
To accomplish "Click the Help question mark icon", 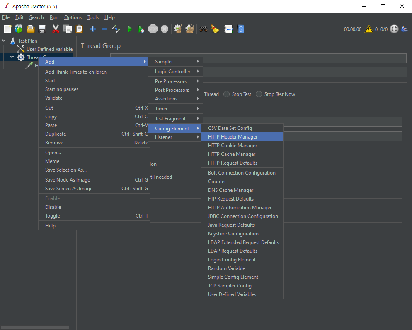I will pos(240,29).
